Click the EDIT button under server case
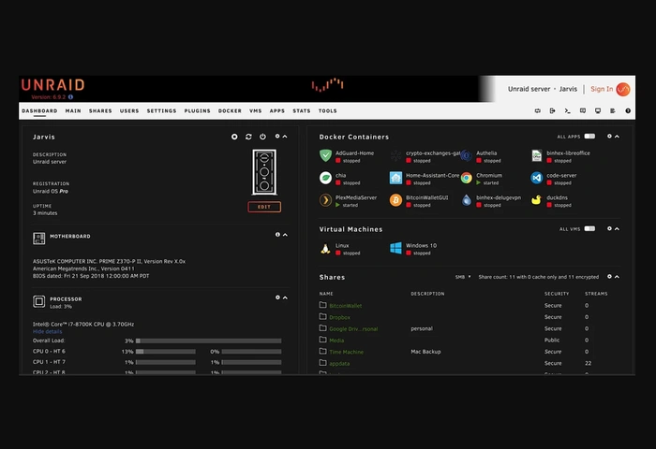Image resolution: width=656 pixels, height=449 pixels. [264, 207]
